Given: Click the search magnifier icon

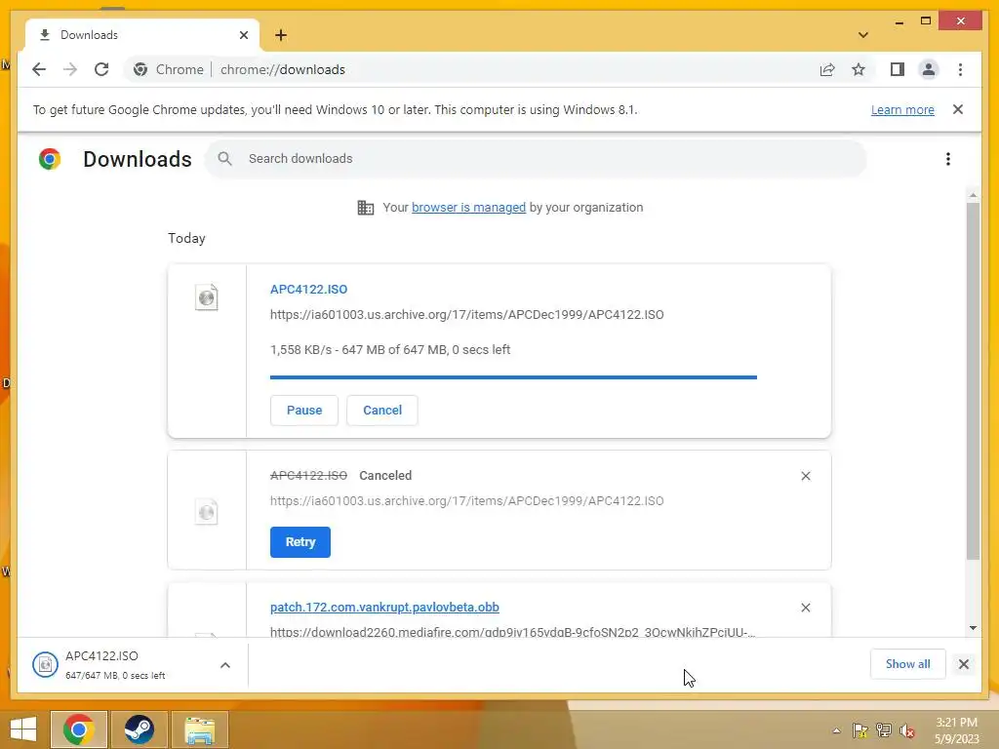Looking at the screenshot, I should pyautogui.click(x=224, y=159).
